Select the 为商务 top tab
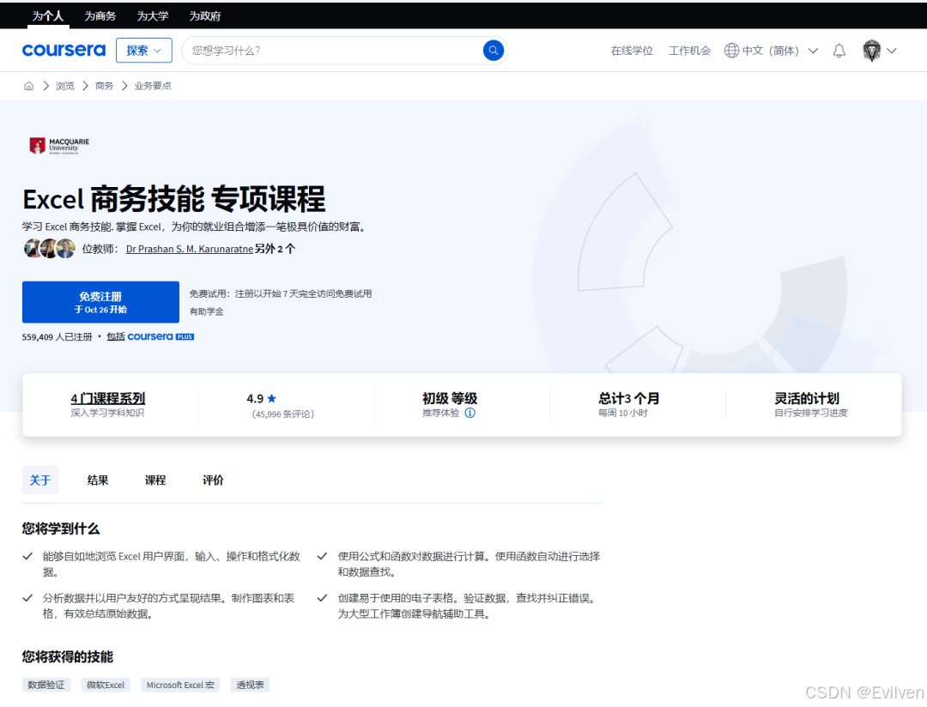This screenshot has width=927, height=707. click(100, 16)
